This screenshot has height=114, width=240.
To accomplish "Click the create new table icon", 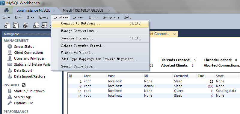I will 45,25.
